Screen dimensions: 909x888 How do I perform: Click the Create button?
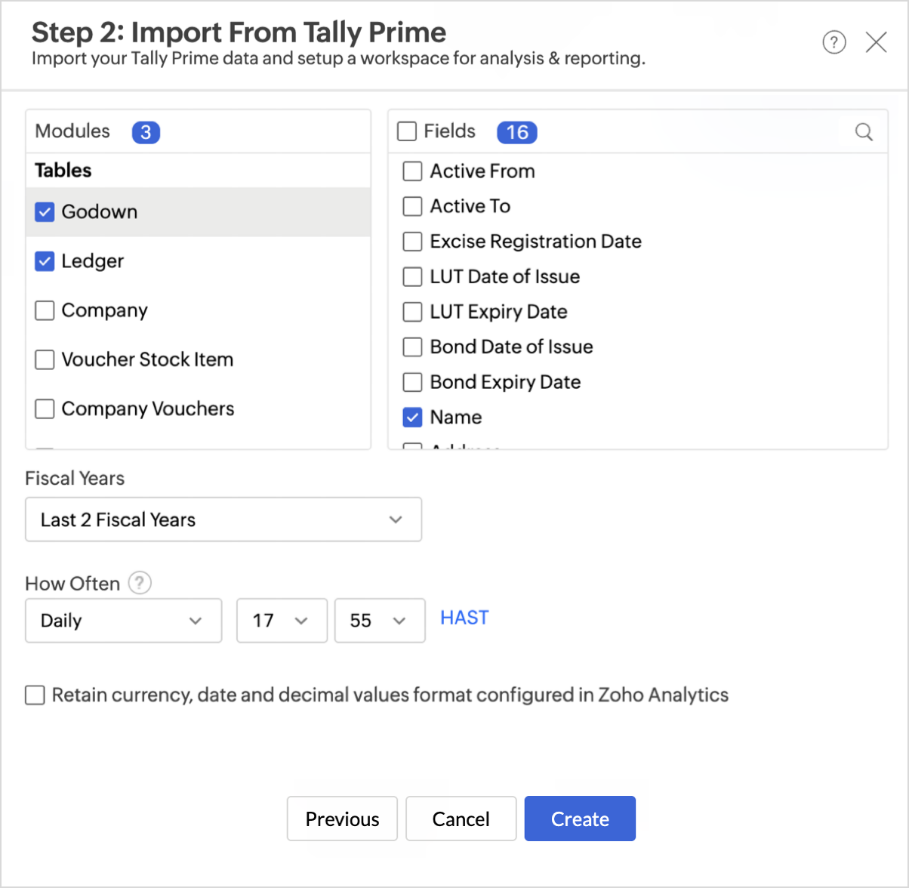coord(579,819)
